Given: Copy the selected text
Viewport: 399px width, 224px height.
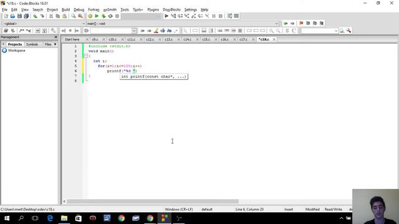Looking at the screenshot, I should pos(58,16).
